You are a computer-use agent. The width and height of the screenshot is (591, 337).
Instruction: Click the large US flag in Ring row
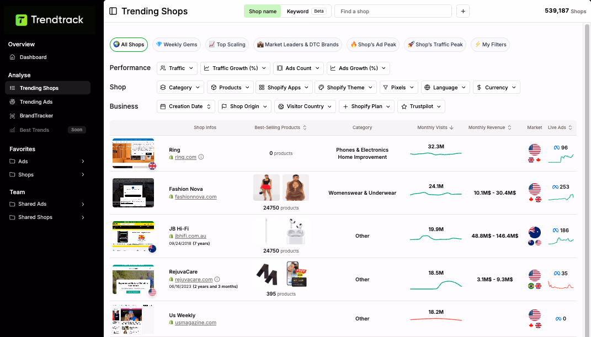tap(535, 149)
